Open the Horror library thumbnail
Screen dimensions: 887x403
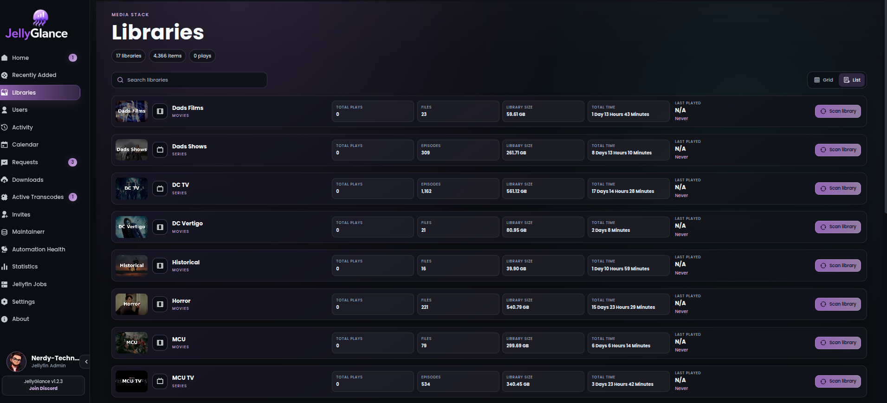[x=131, y=304]
